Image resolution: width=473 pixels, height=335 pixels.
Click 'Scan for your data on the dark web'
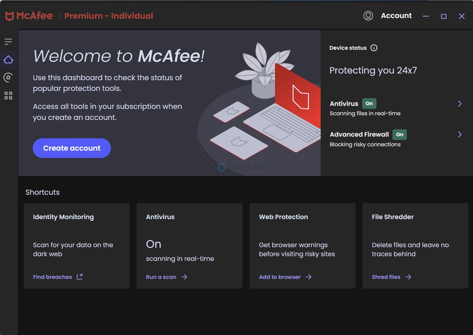[x=73, y=250]
